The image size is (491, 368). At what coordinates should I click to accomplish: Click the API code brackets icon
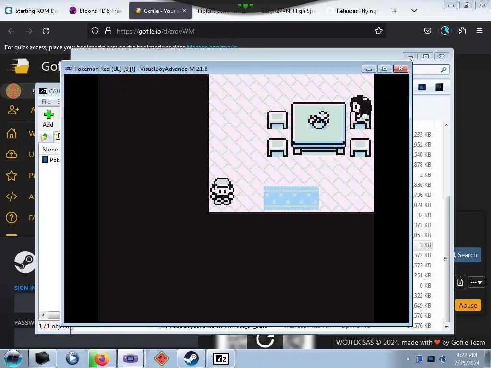click(12, 196)
